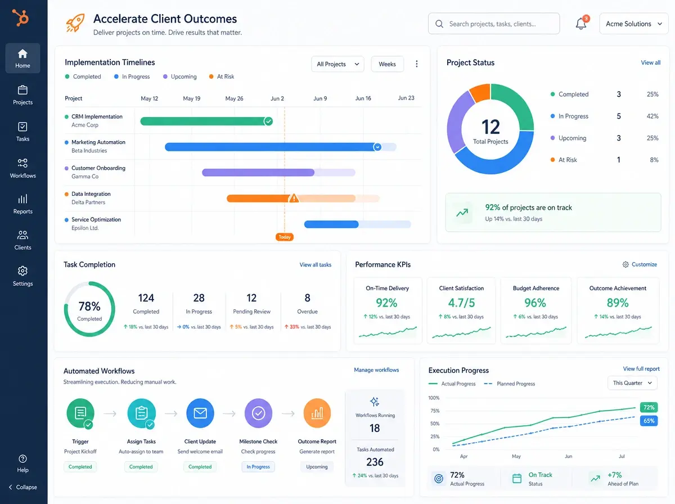Viewport: 675px width, 504px height.
Task: Click the trend icon beside +7% Ahead of Plan
Action: 595,479
